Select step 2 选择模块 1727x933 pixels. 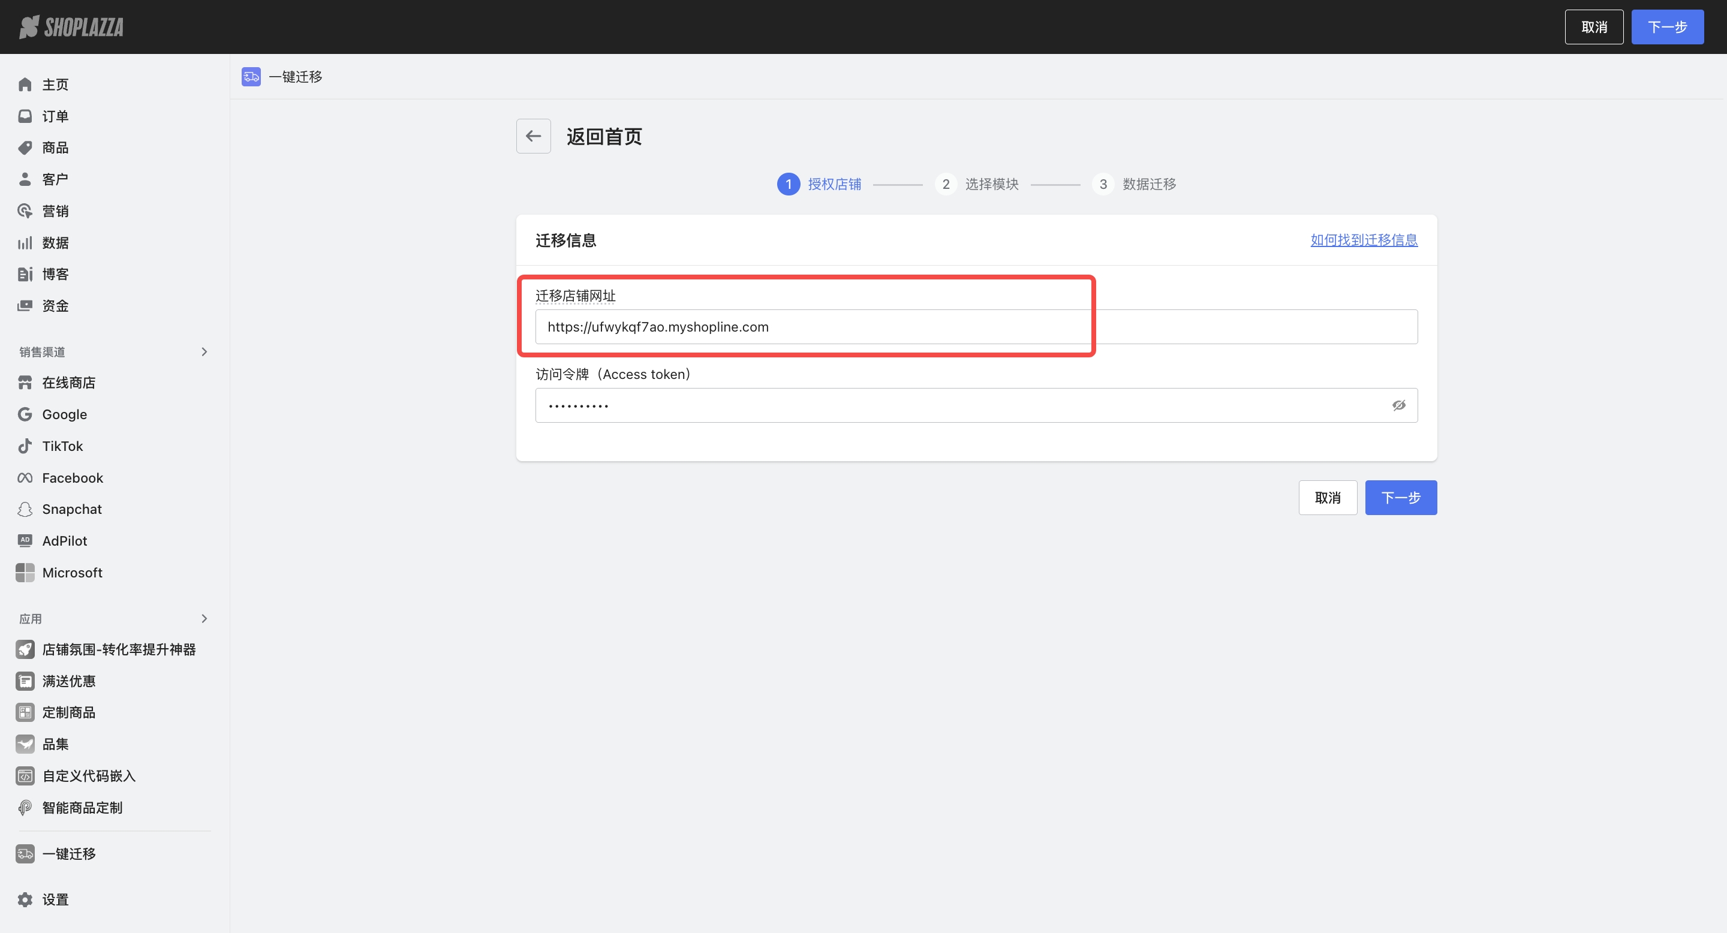[x=977, y=184]
